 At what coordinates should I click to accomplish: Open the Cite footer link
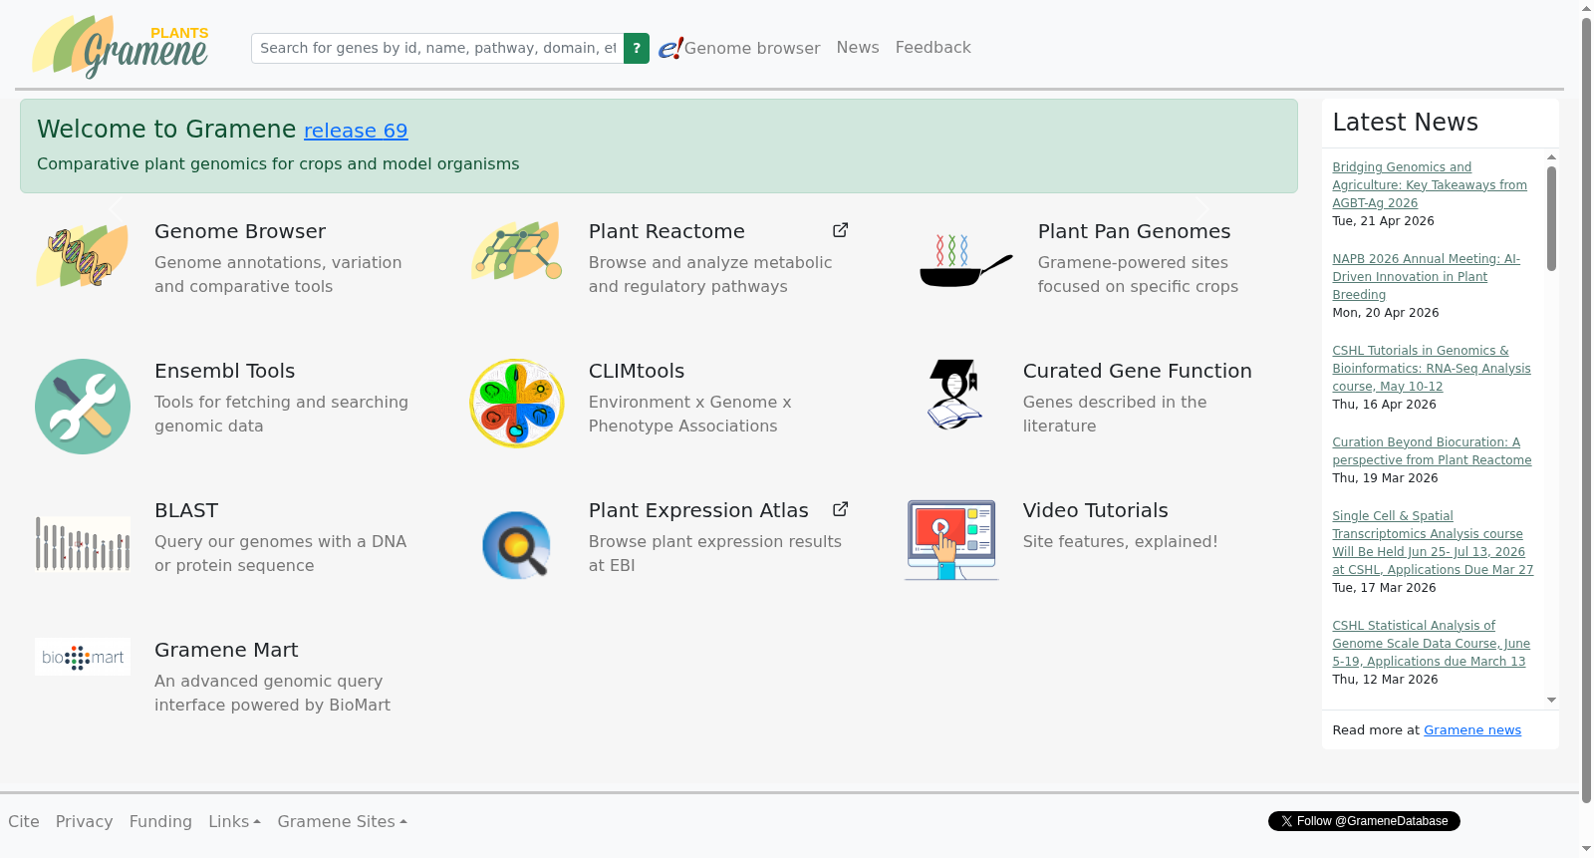pyautogui.click(x=24, y=821)
